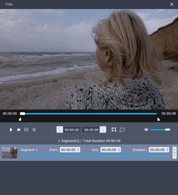Image resolution: width=178 pixels, height=195 pixels.
Task: Split the clip with scissors icon
Action: 122,130
